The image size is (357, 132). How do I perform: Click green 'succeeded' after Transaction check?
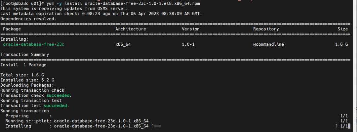tap(58, 96)
